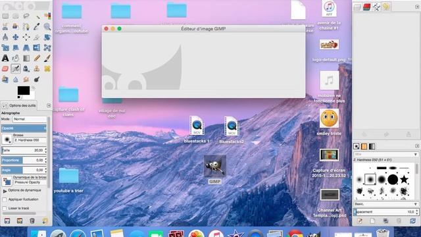Click the Opacité slider
This screenshot has height=237, width=421.
tap(24, 128)
